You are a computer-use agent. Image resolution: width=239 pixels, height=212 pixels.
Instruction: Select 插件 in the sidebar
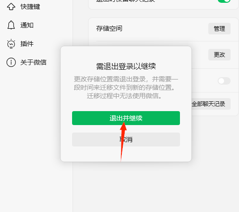27,44
